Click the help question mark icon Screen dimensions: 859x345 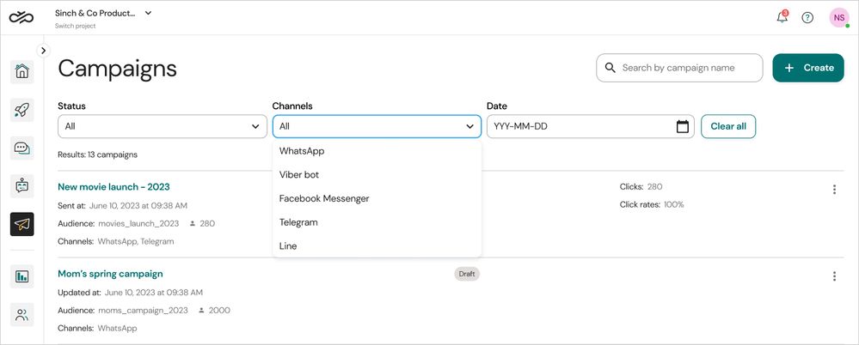(807, 17)
